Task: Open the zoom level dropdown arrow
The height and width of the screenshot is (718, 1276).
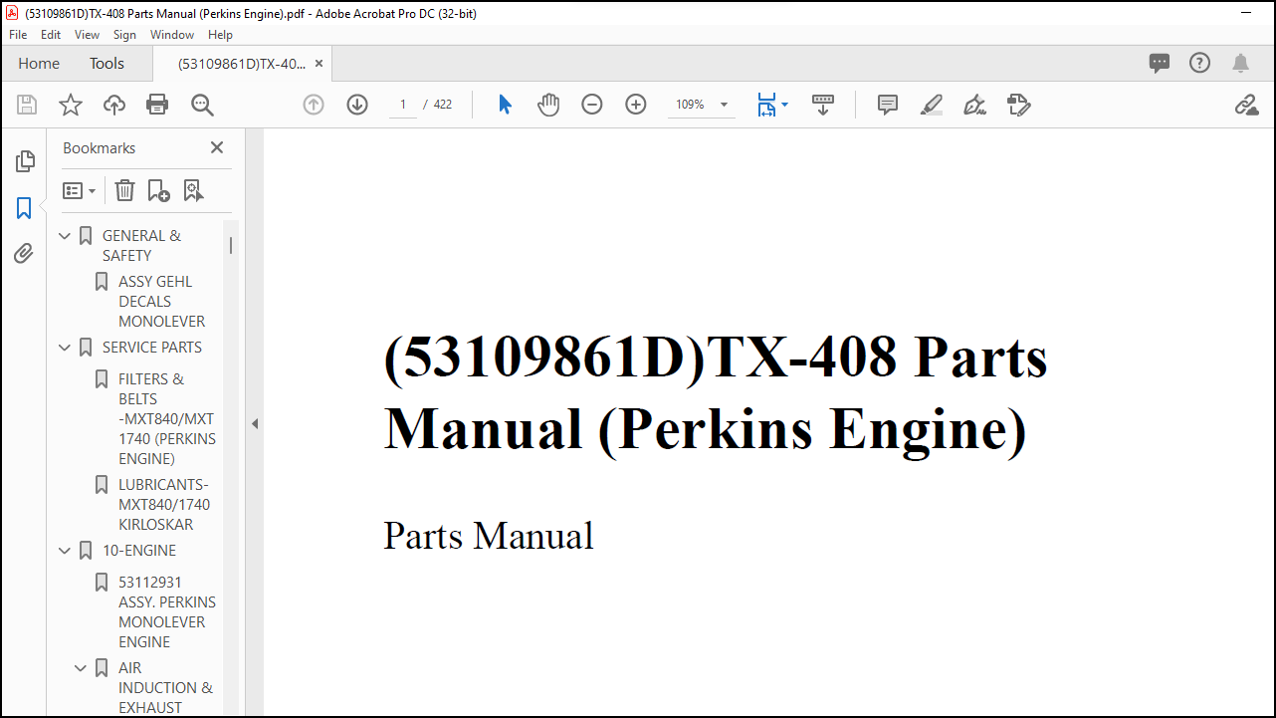Action: [724, 105]
